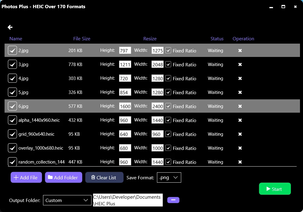The height and width of the screenshot is (212, 303).
Task: Uncheck the 2.jpg file selection checkbox
Action: pyautogui.click(x=12, y=50)
